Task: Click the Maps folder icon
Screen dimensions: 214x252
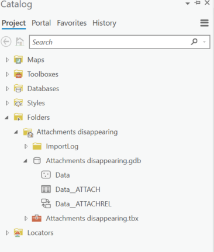Action: 18,60
